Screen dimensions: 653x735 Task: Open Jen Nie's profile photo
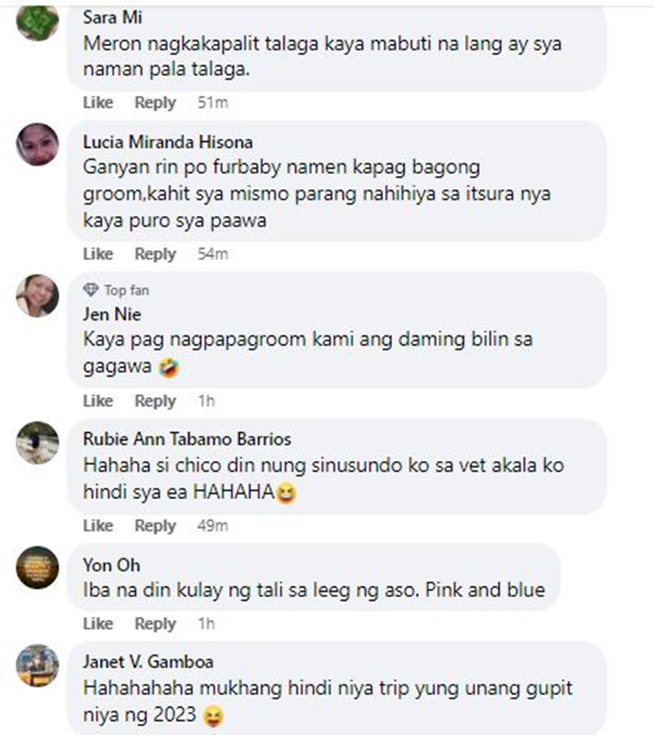click(37, 296)
